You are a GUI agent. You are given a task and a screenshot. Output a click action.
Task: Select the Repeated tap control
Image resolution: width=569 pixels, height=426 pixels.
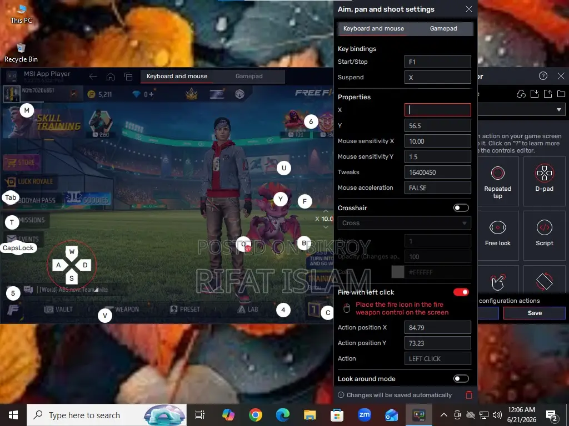coord(497,182)
